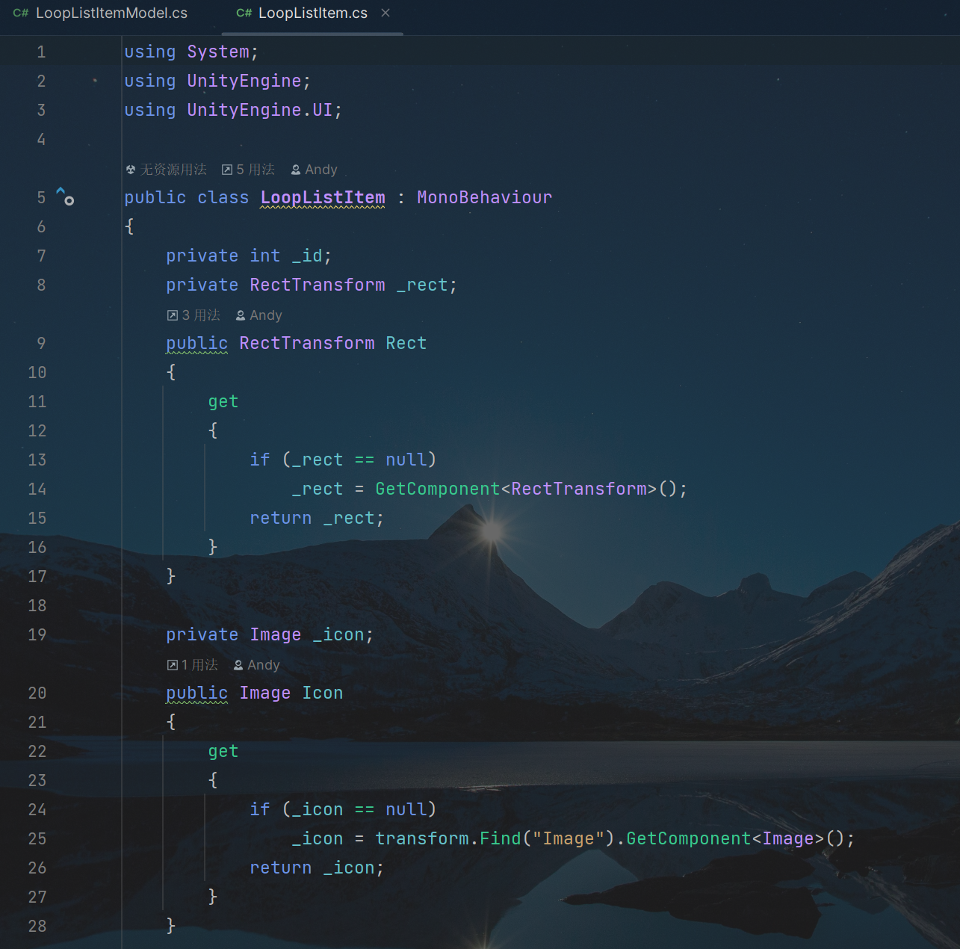Close the LoopListItem.cs tab
The height and width of the screenshot is (949, 960).
pos(385,13)
